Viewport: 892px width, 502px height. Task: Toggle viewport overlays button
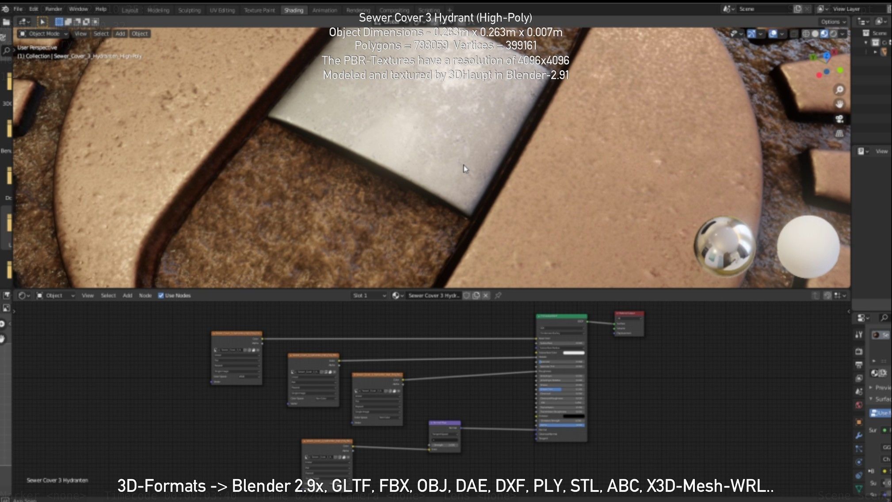click(x=773, y=34)
